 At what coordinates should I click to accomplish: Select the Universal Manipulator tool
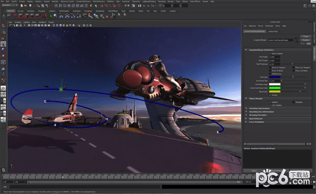[x=3, y=62]
